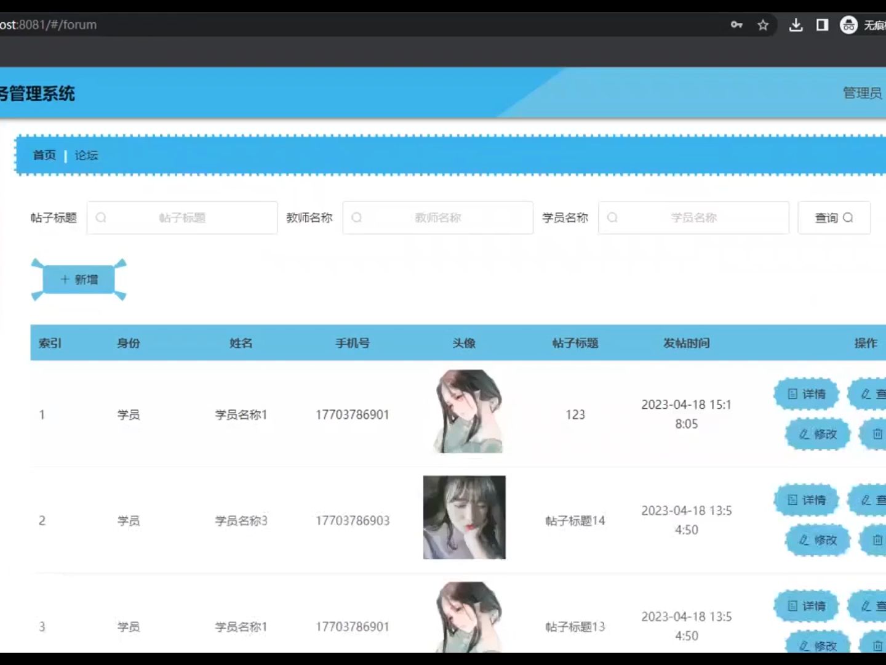Image resolution: width=886 pixels, height=665 pixels.
Task: Click the browser download icon
Action: click(x=796, y=25)
